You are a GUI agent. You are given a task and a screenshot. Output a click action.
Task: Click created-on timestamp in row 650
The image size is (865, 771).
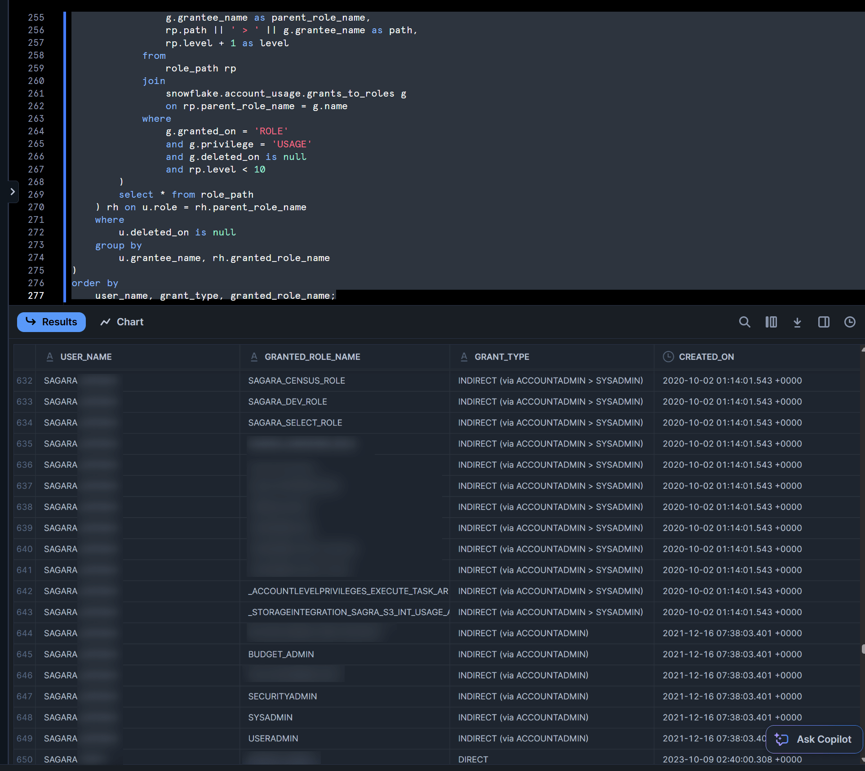(732, 759)
